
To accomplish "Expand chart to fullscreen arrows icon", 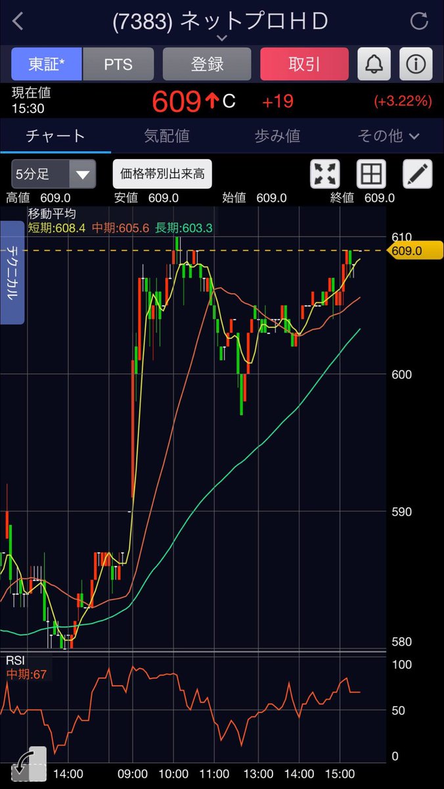I will [x=325, y=174].
